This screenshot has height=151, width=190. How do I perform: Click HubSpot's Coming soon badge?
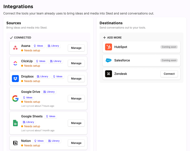[169, 47]
